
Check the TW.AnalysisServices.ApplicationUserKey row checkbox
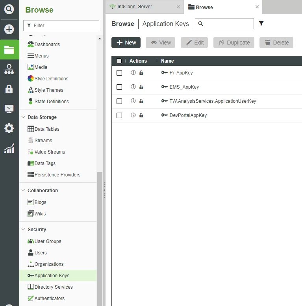[x=119, y=101]
